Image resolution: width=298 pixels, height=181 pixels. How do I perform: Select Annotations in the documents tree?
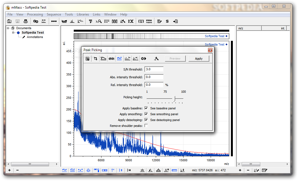coord(35,37)
